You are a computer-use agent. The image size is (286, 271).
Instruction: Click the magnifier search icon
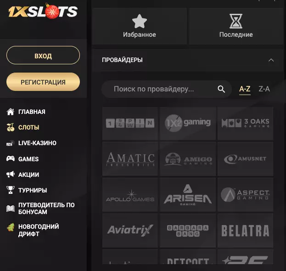[x=221, y=89]
